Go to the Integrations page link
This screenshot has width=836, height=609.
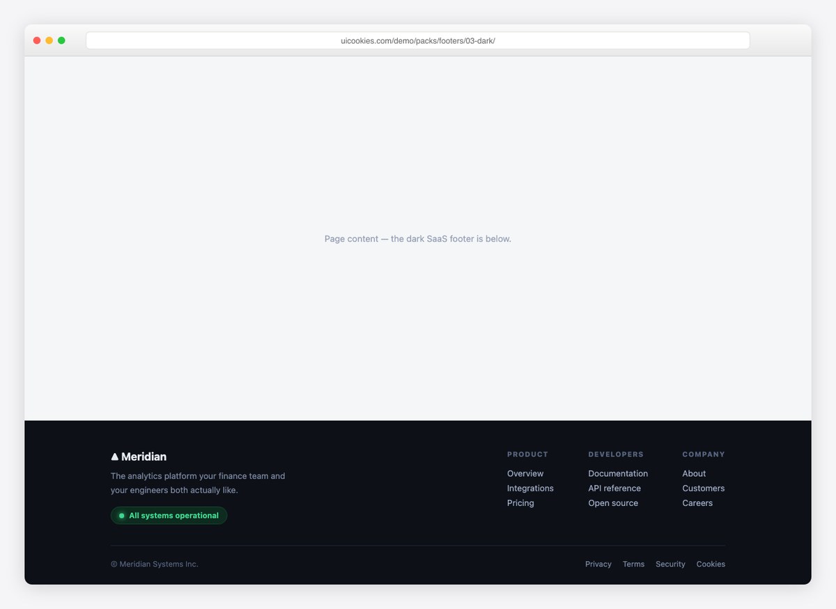pos(530,488)
